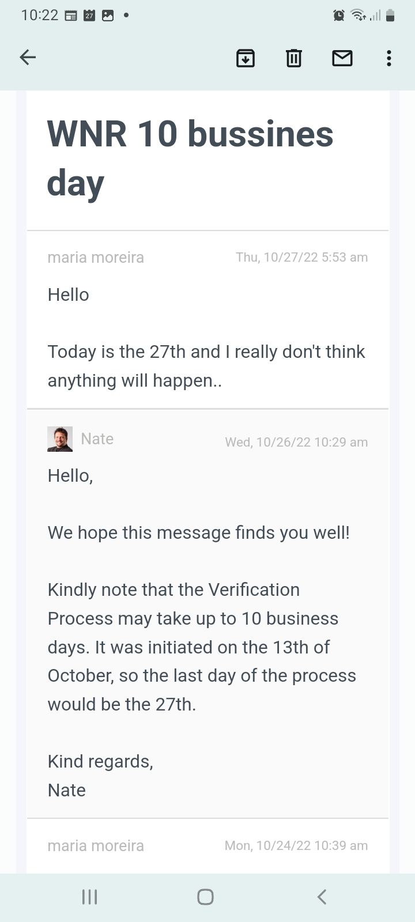Tap the calendar notification icon showing 27
Viewport: 415px width, 922px height.
[89, 16]
